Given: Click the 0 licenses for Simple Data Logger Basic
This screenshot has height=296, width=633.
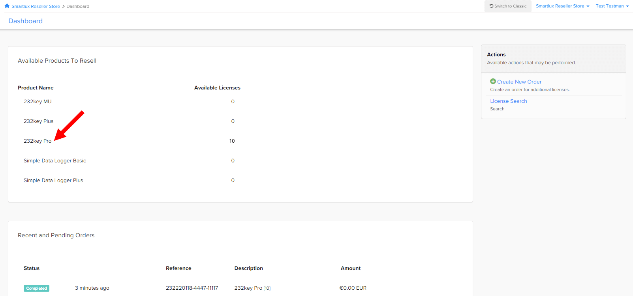Looking at the screenshot, I should 233,160.
